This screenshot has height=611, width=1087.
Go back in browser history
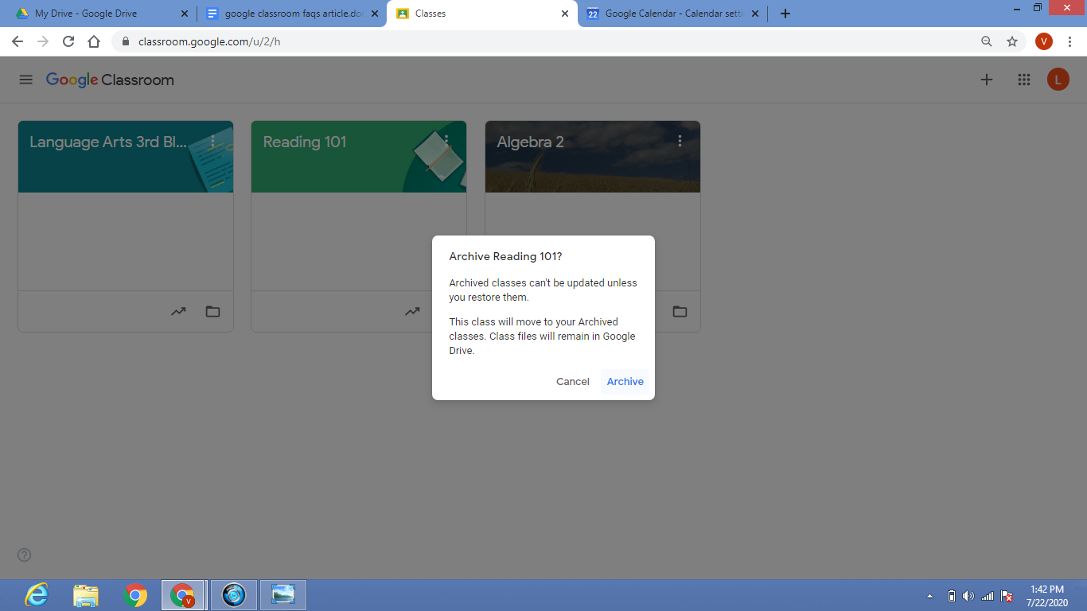[x=18, y=41]
